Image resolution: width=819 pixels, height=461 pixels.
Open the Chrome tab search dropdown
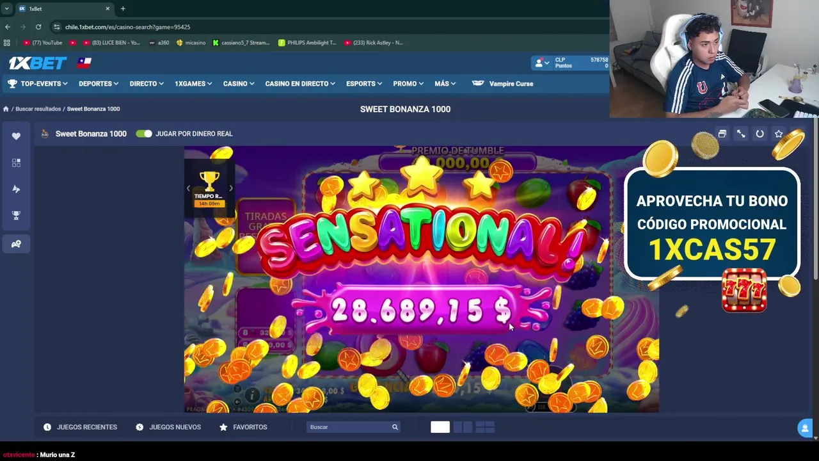pos(6,8)
